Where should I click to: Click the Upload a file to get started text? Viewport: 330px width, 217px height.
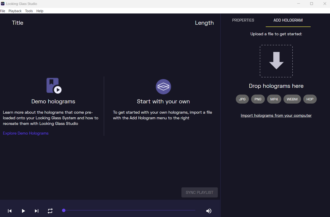click(276, 34)
